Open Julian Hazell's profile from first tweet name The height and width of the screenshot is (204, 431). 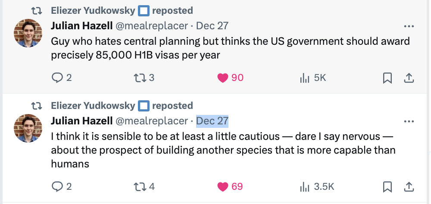pos(81,26)
